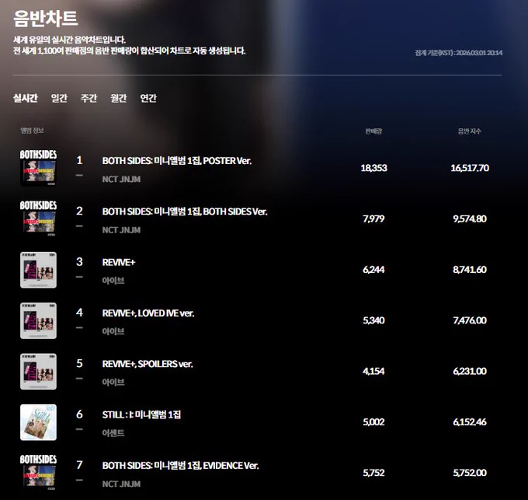528x500 pixels.
Task: Click sales figure 18,353
Action: pyautogui.click(x=373, y=168)
